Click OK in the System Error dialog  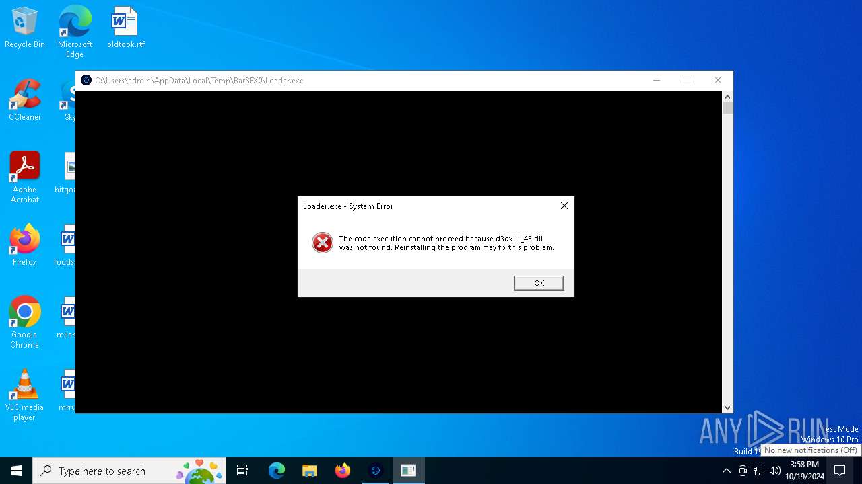coord(539,283)
